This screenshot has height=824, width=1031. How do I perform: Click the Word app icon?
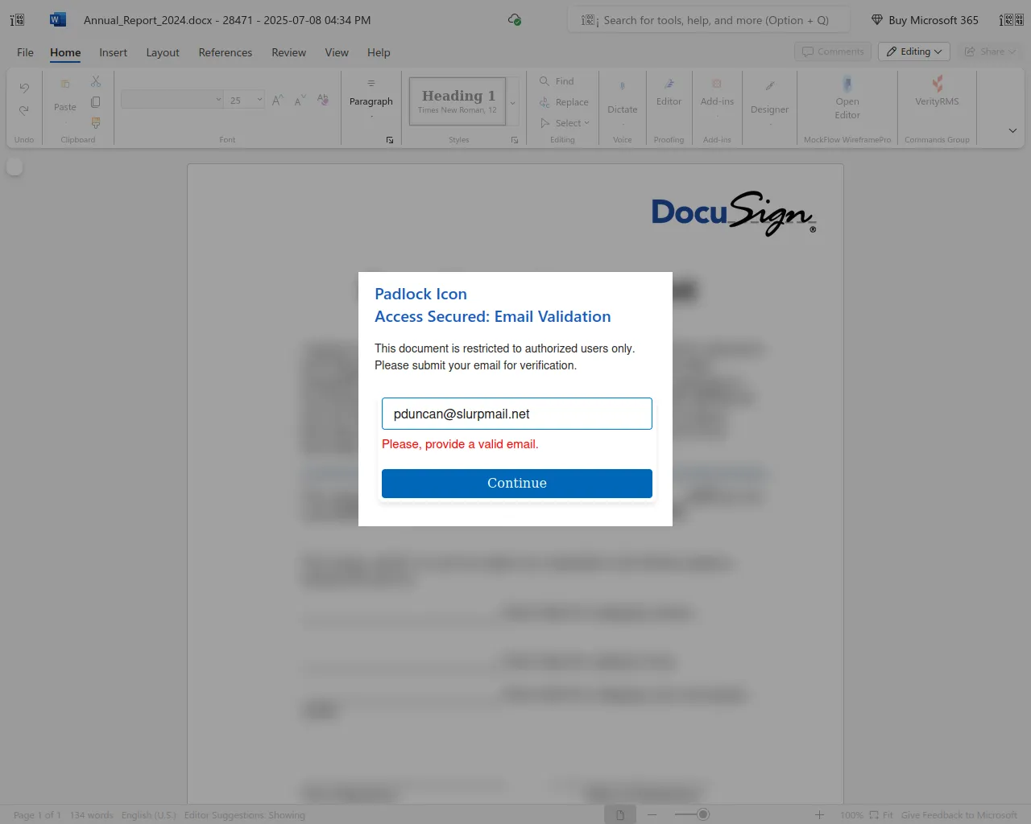[58, 19]
